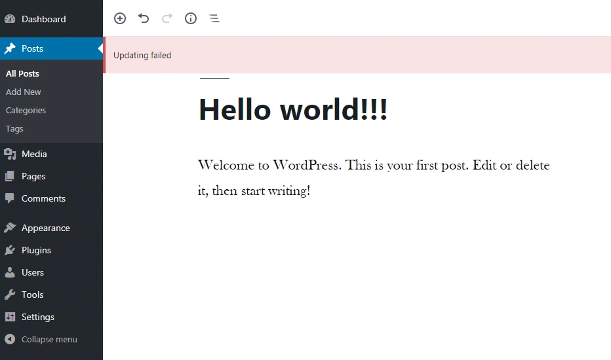611x360 pixels.
Task: Click the Comments bubble icon
Action: pyautogui.click(x=10, y=198)
